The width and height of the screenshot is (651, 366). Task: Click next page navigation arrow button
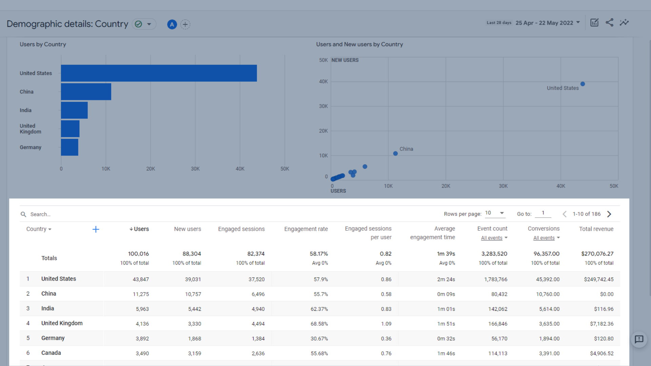(x=610, y=213)
